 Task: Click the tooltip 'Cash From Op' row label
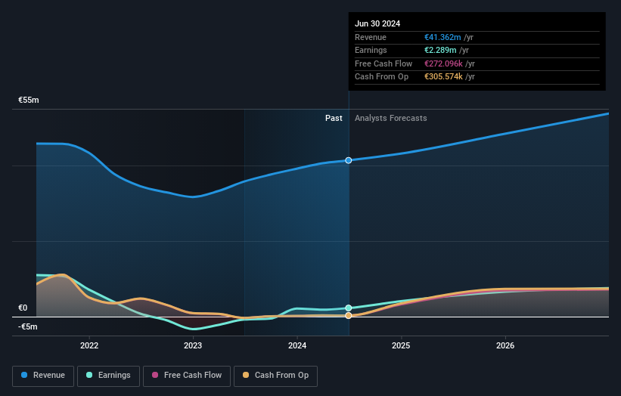(381, 77)
